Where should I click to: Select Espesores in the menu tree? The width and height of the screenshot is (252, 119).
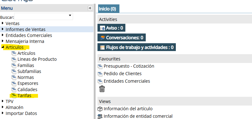pos(28,84)
